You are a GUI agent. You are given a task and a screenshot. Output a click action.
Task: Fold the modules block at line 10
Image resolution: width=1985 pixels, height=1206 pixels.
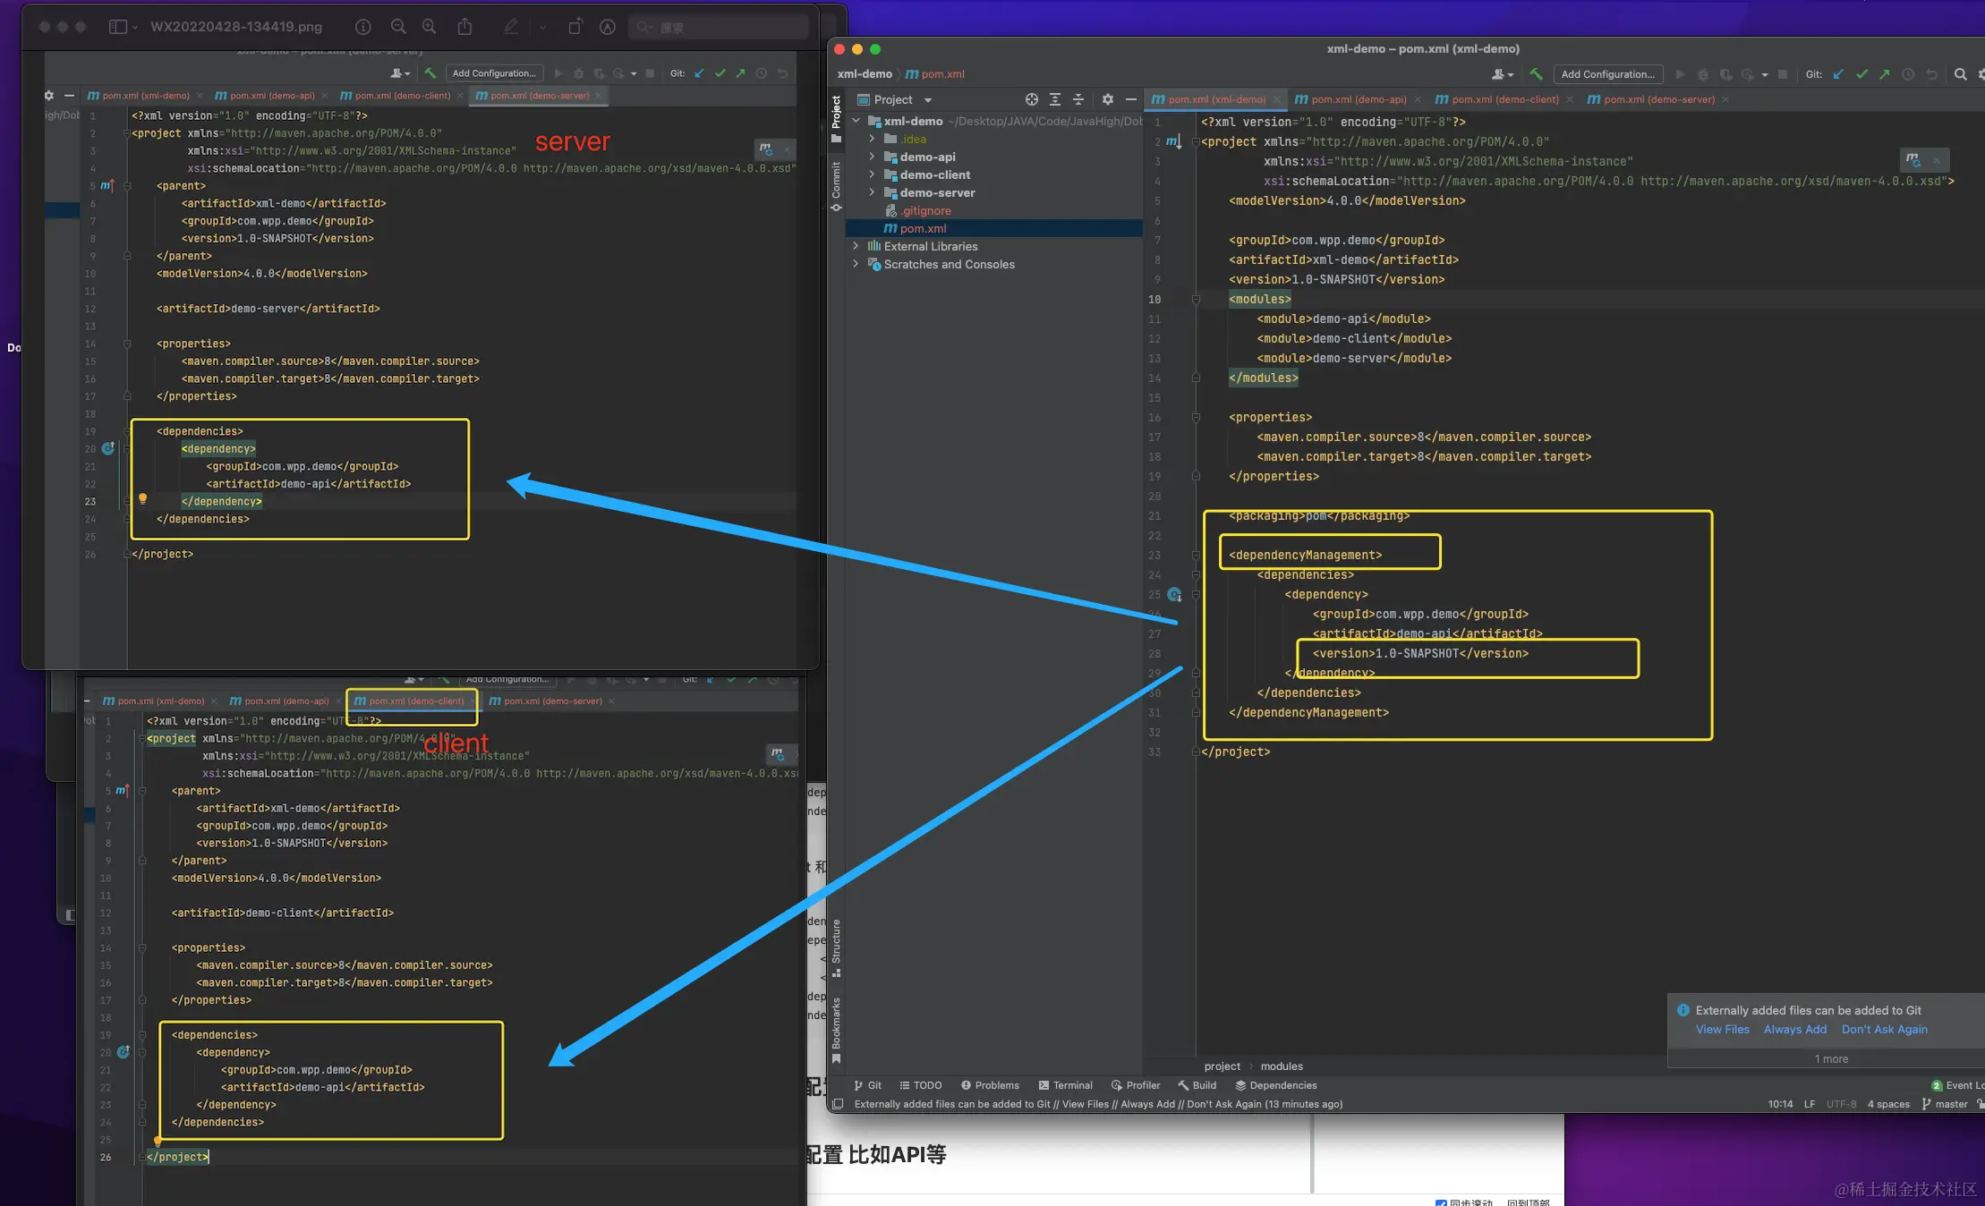click(1196, 300)
